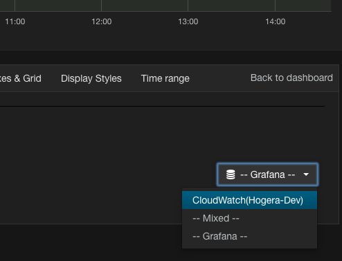The image size is (342, 261).
Task: Choose the -- Mixed -- data source option
Action: coord(249,218)
